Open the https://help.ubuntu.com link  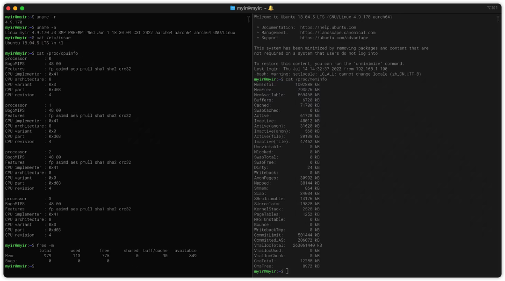pos(328,28)
